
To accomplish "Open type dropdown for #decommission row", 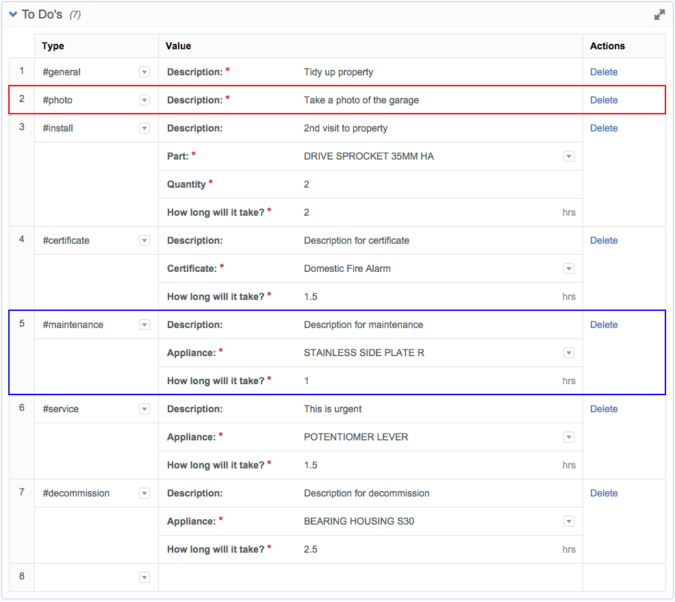I will 144,493.
